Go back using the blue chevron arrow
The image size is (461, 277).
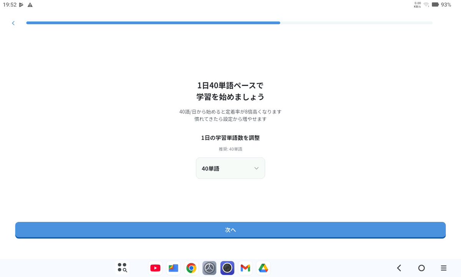click(13, 23)
